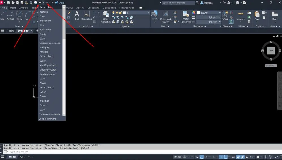Image resolution: width=282 pixels, height=160 pixels.
Task: Click the object color wheel swatch
Action: 194,13
